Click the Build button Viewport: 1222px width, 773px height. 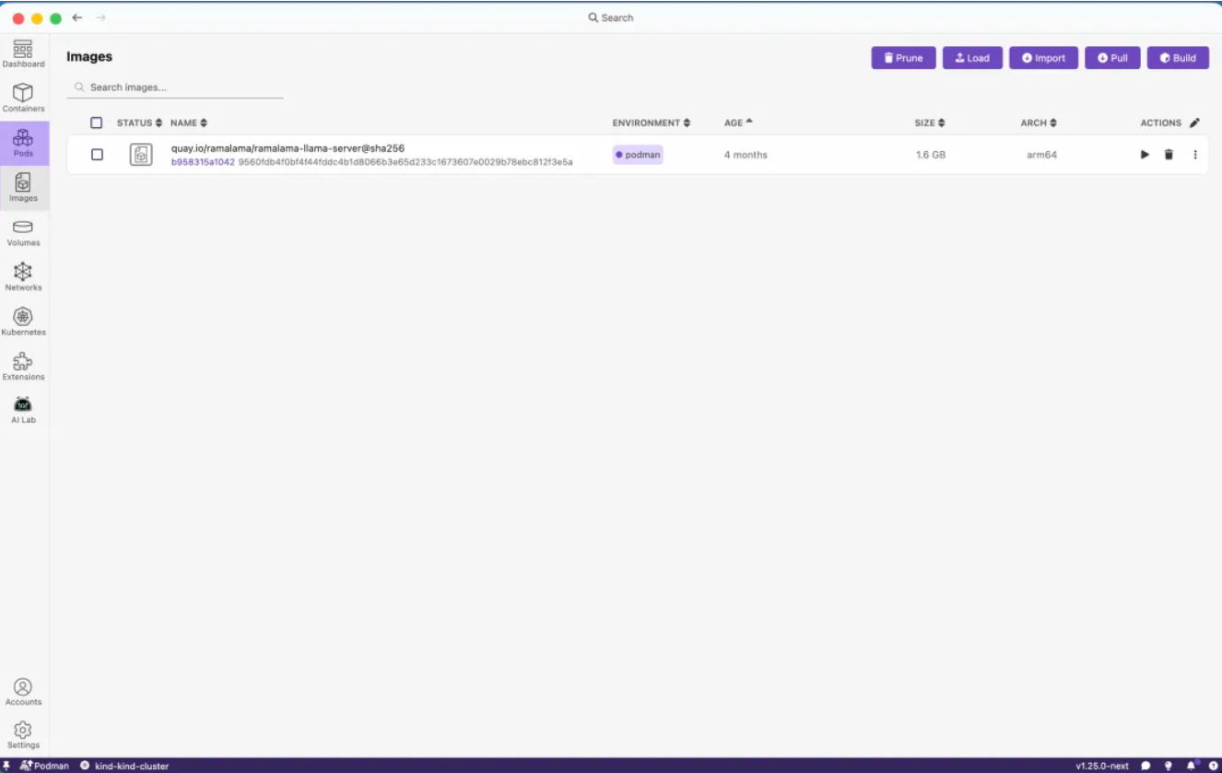[1178, 58]
